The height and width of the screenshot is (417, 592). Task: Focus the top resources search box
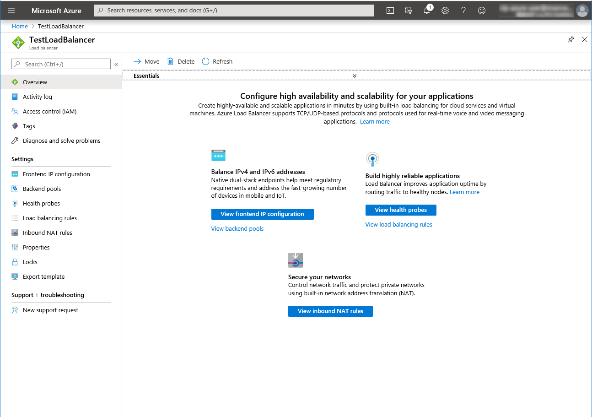[x=234, y=11]
